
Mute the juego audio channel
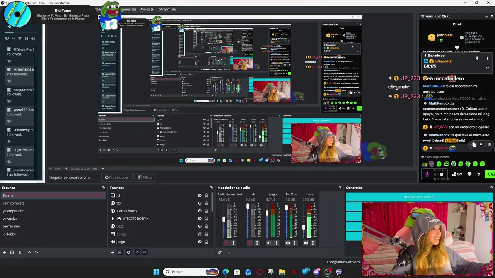click(x=269, y=243)
